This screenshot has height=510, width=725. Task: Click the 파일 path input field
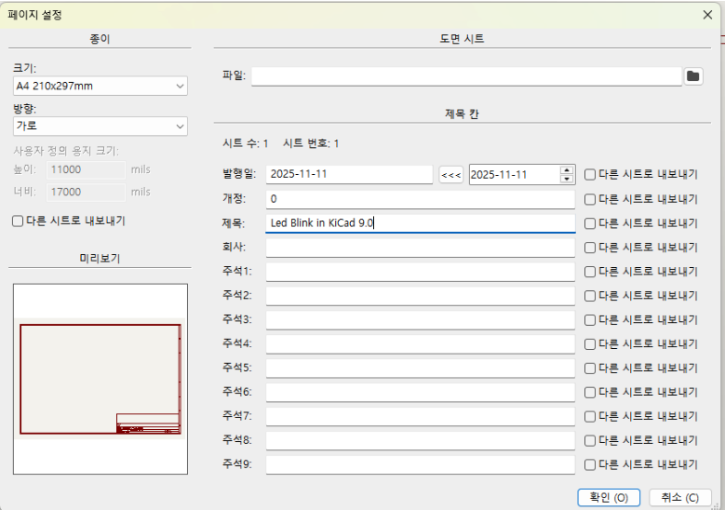click(466, 76)
